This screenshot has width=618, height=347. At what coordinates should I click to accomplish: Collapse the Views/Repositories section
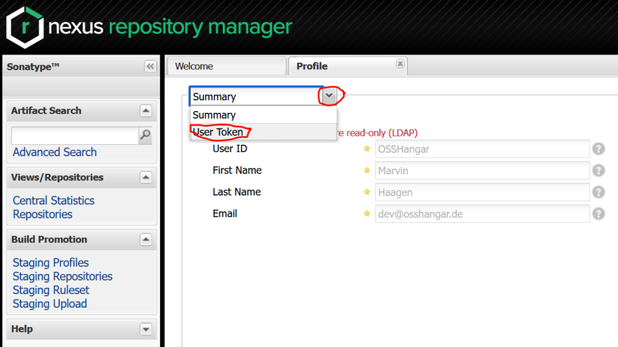pos(146,177)
